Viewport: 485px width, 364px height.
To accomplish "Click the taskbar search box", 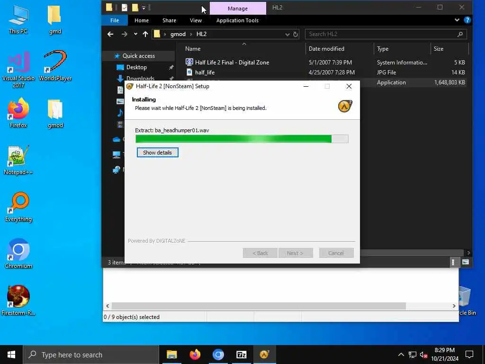I will click(x=91, y=355).
